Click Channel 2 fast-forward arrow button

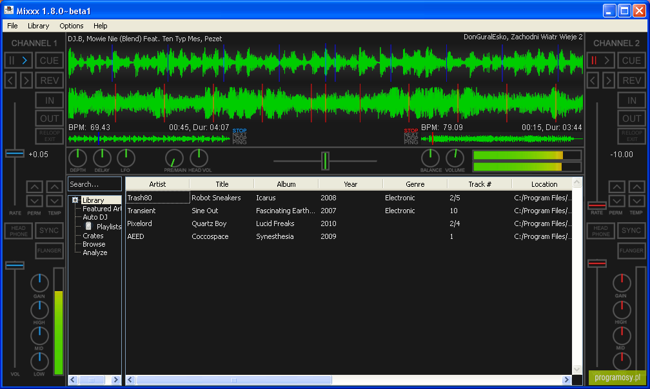[609, 81]
